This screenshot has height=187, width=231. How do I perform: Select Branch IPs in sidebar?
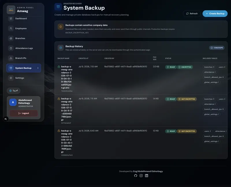pos(24,58)
